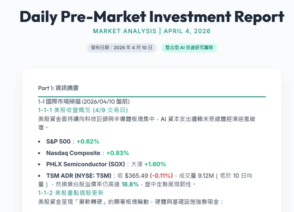Open the 1-1-2 美股重點個股更新 heading
Screen dimensions: 294x212
coord(71,193)
